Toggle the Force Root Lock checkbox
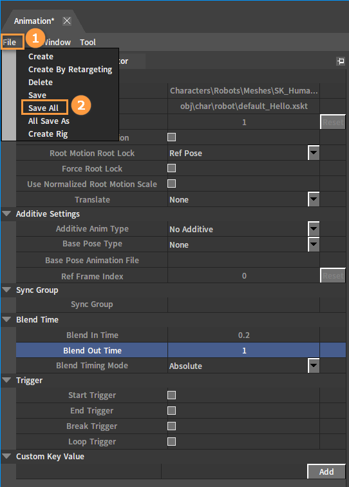The image size is (349, 487). 171,168
